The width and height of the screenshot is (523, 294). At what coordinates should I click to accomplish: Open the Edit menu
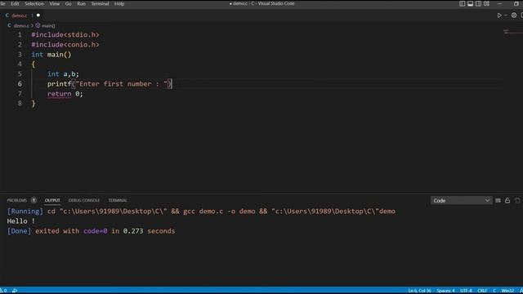pyautogui.click(x=15, y=3)
